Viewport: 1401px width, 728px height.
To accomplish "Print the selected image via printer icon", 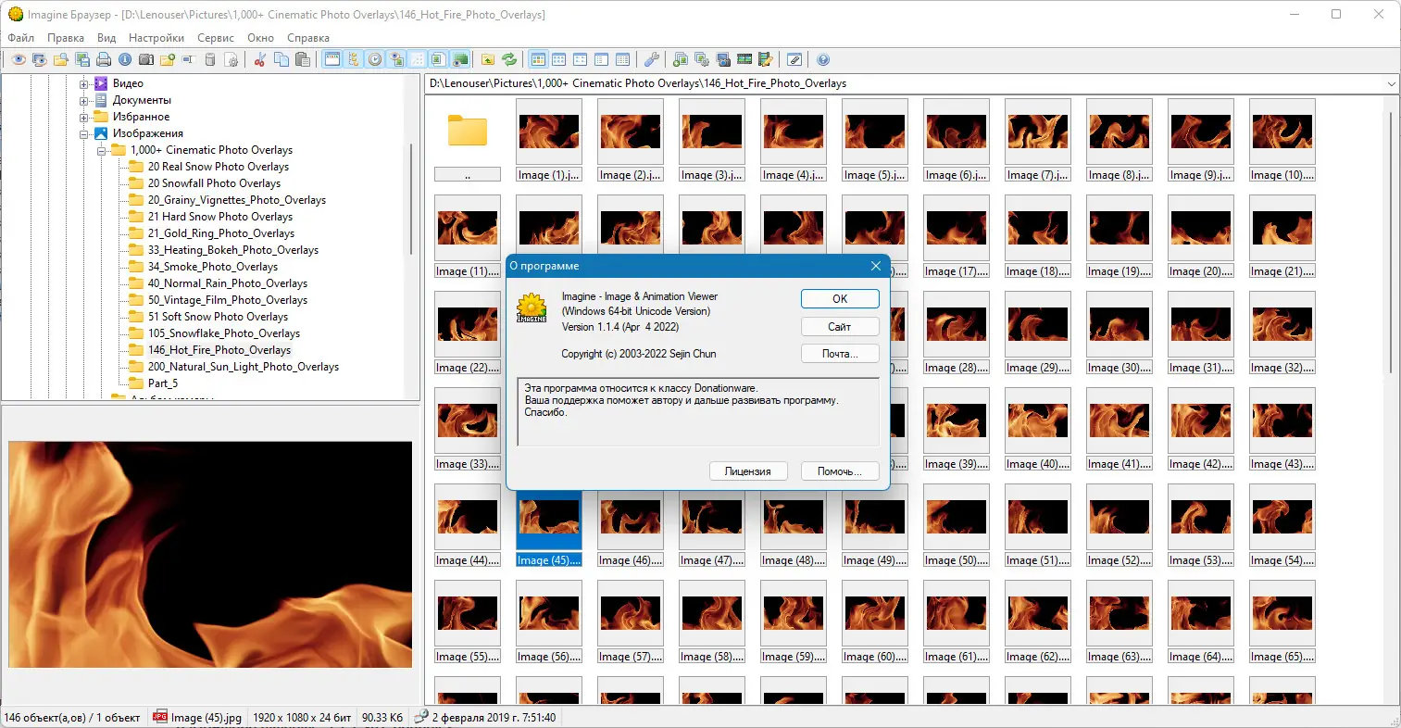I will pyautogui.click(x=103, y=59).
